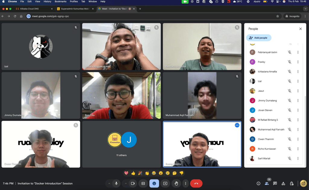This screenshot has height=190, width=309.
Task: Click the red Leave call button
Action: pos(196,183)
